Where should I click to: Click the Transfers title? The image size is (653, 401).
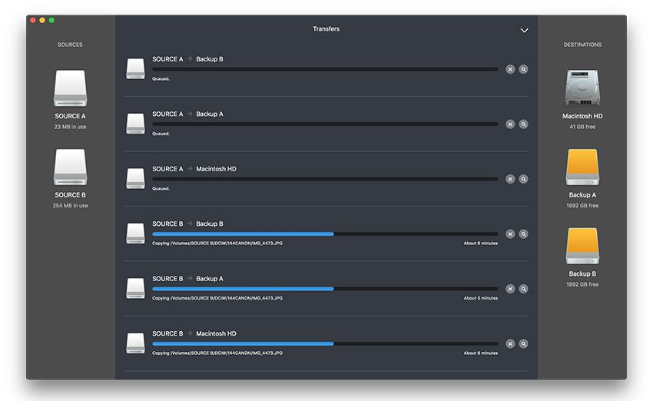(x=326, y=28)
